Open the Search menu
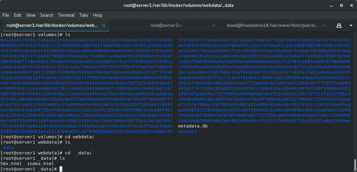 tap(47, 15)
